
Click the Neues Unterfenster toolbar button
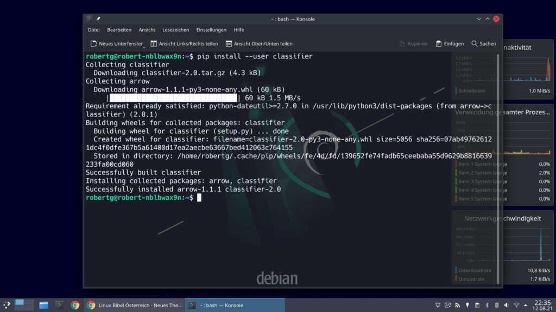point(117,43)
